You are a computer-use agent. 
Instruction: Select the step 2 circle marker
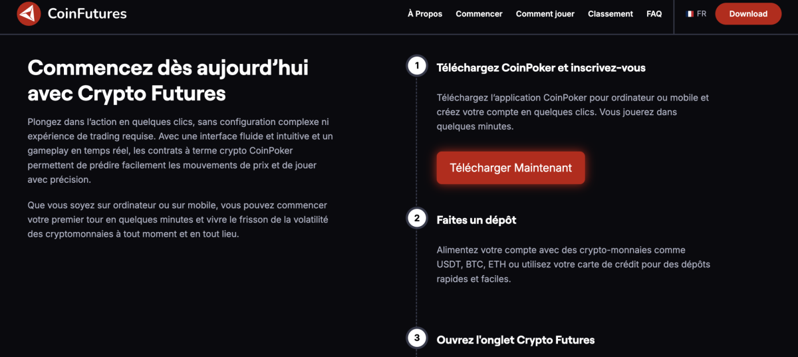[x=417, y=218]
